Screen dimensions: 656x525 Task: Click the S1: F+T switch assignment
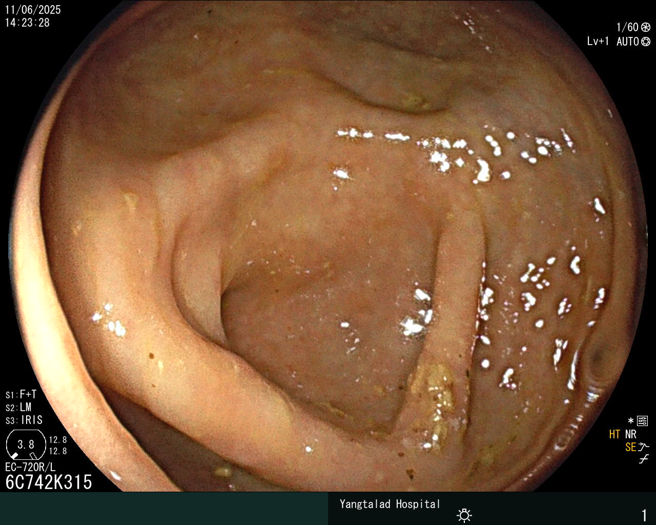tap(21, 394)
